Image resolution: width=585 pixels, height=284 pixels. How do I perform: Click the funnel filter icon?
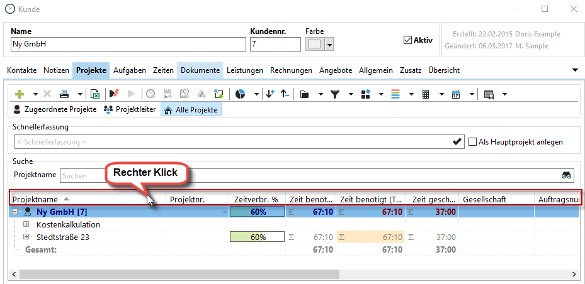coord(335,94)
